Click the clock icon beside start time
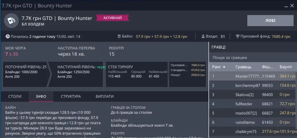The height and width of the screenshot is (138, 297). (7, 37)
